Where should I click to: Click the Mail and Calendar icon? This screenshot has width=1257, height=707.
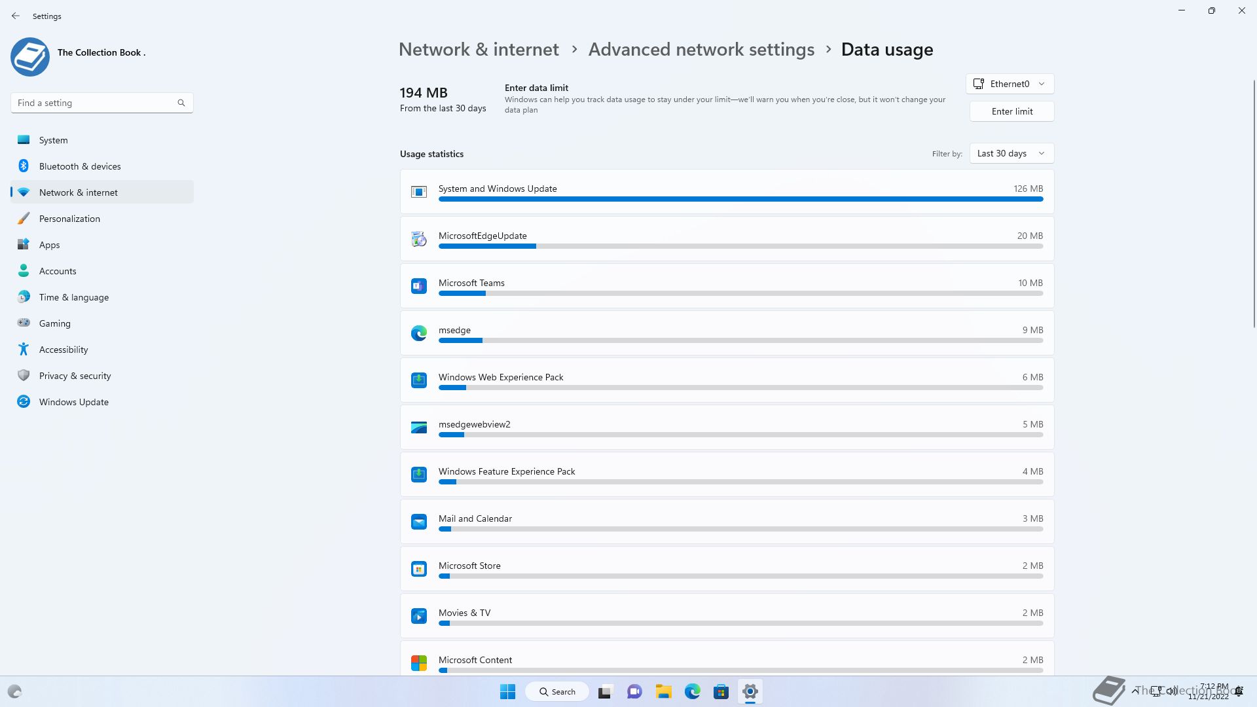click(419, 522)
